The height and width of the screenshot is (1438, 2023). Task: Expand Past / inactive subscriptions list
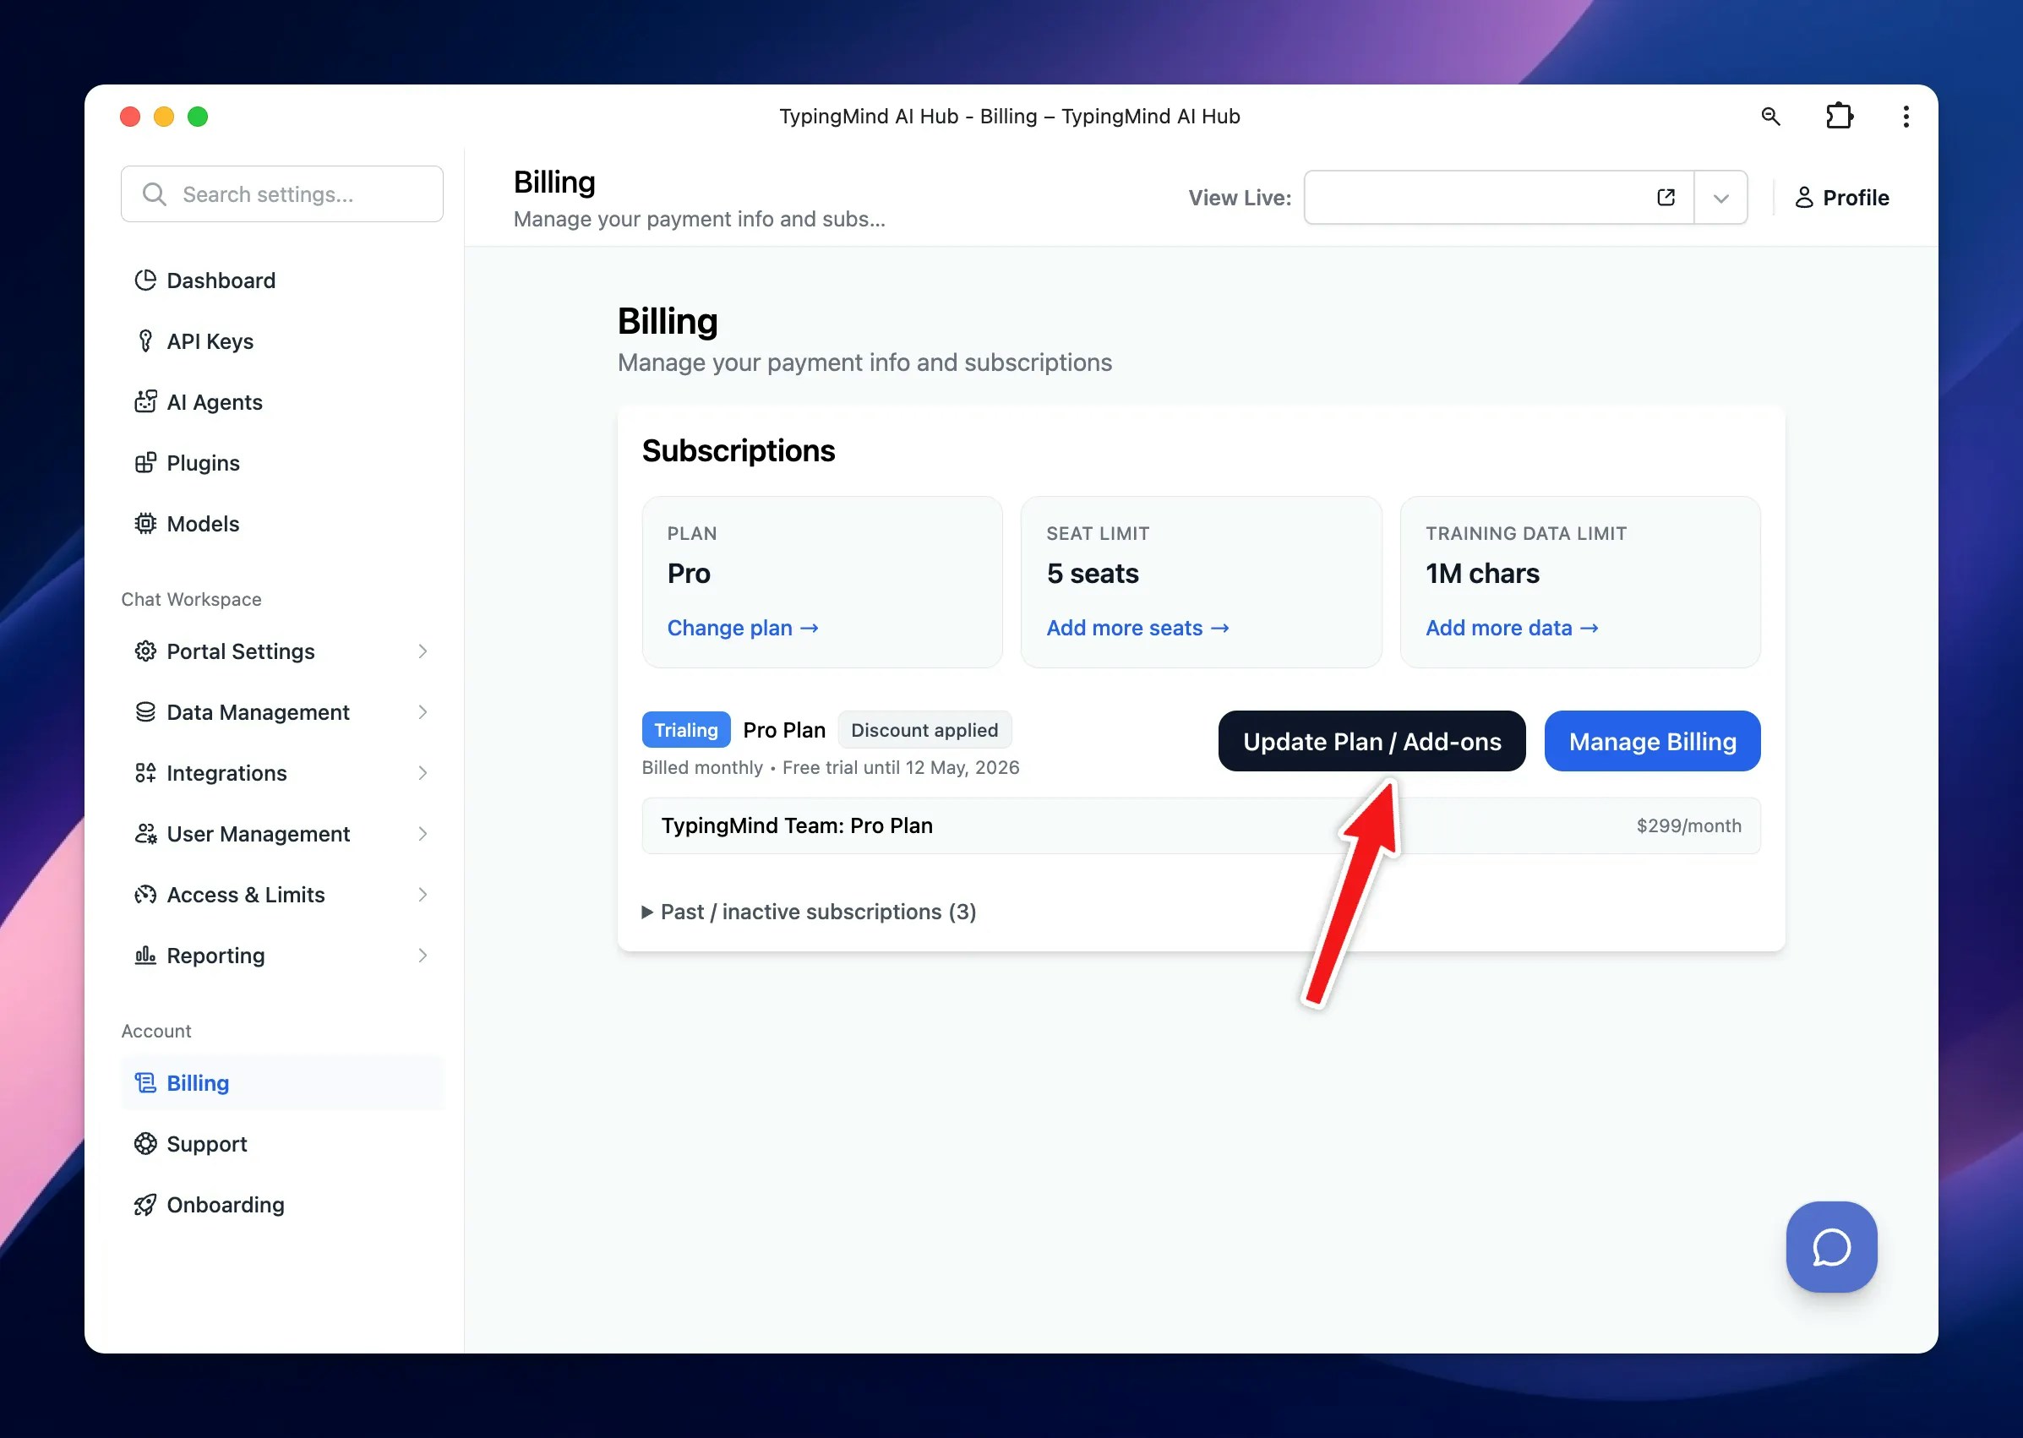coord(809,912)
